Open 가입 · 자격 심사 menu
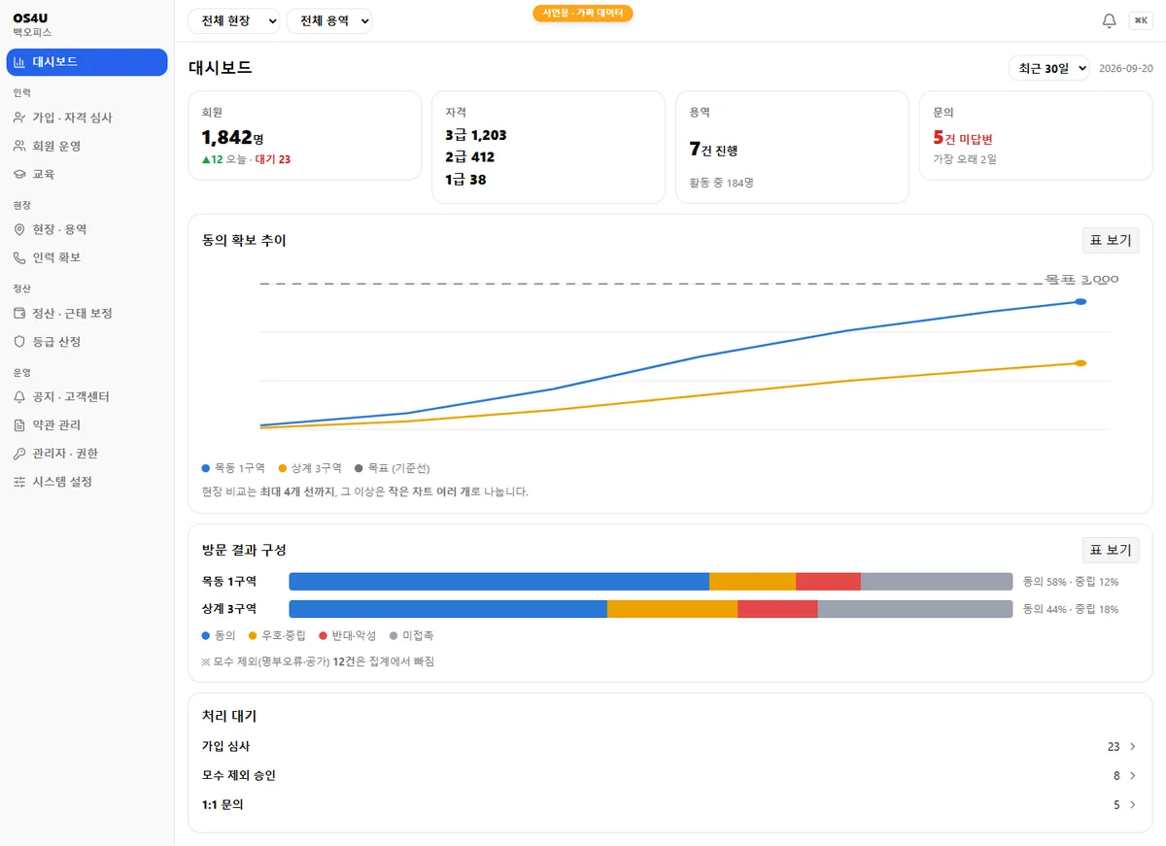1166x846 pixels. 87,118
